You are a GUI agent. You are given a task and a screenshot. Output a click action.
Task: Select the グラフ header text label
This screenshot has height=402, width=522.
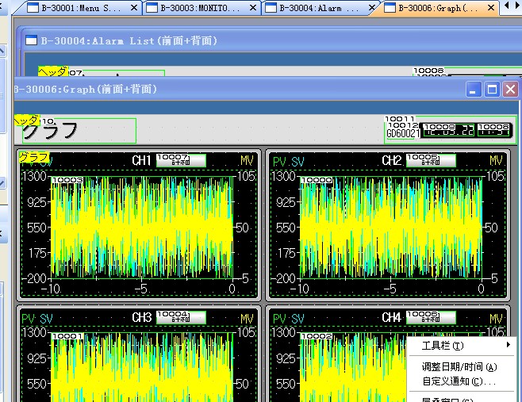click(50, 131)
